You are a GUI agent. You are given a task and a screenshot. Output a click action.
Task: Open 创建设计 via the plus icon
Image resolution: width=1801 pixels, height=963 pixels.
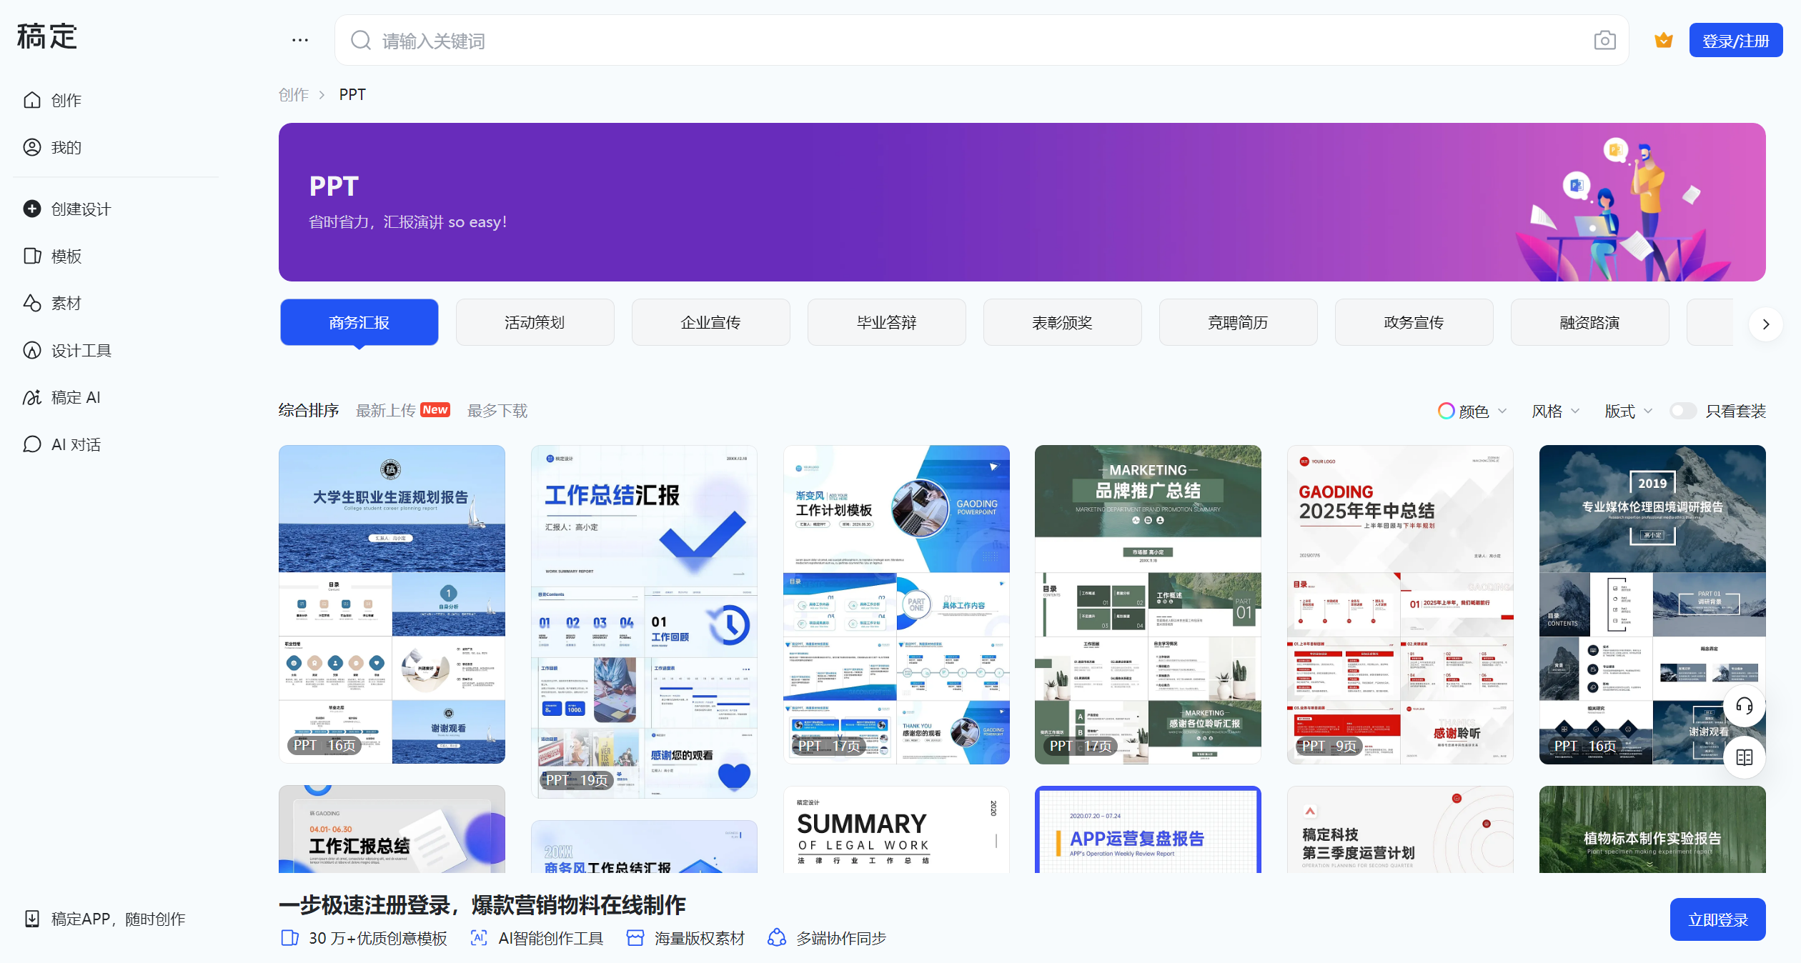click(32, 209)
